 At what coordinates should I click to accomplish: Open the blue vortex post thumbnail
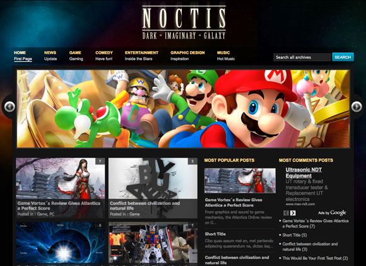pos(60,243)
